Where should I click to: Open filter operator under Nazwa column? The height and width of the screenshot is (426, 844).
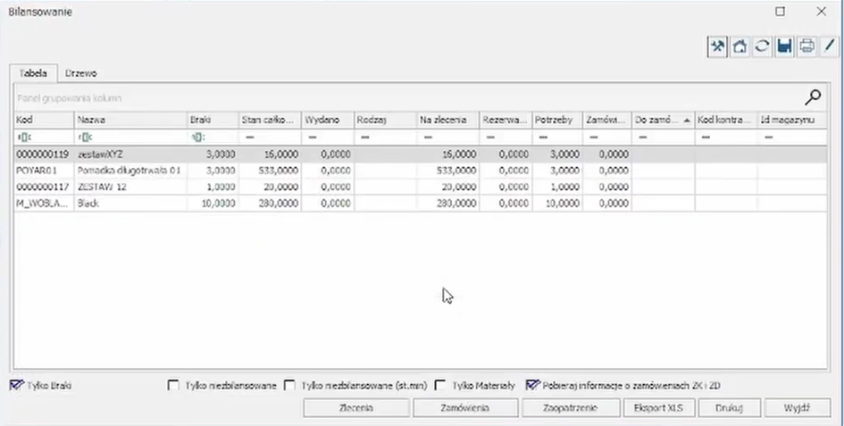(x=84, y=138)
